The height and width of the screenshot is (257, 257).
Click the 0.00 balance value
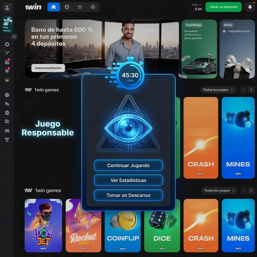point(198,9)
